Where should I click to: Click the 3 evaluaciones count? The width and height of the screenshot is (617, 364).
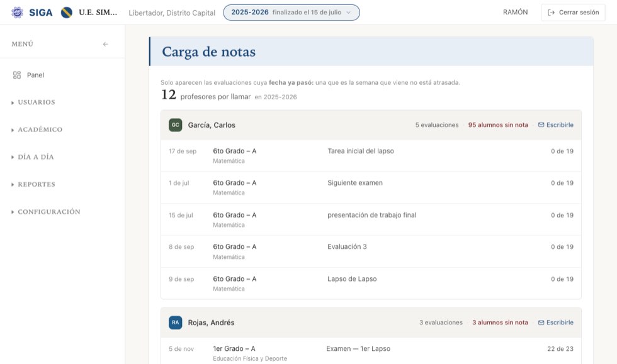441,323
